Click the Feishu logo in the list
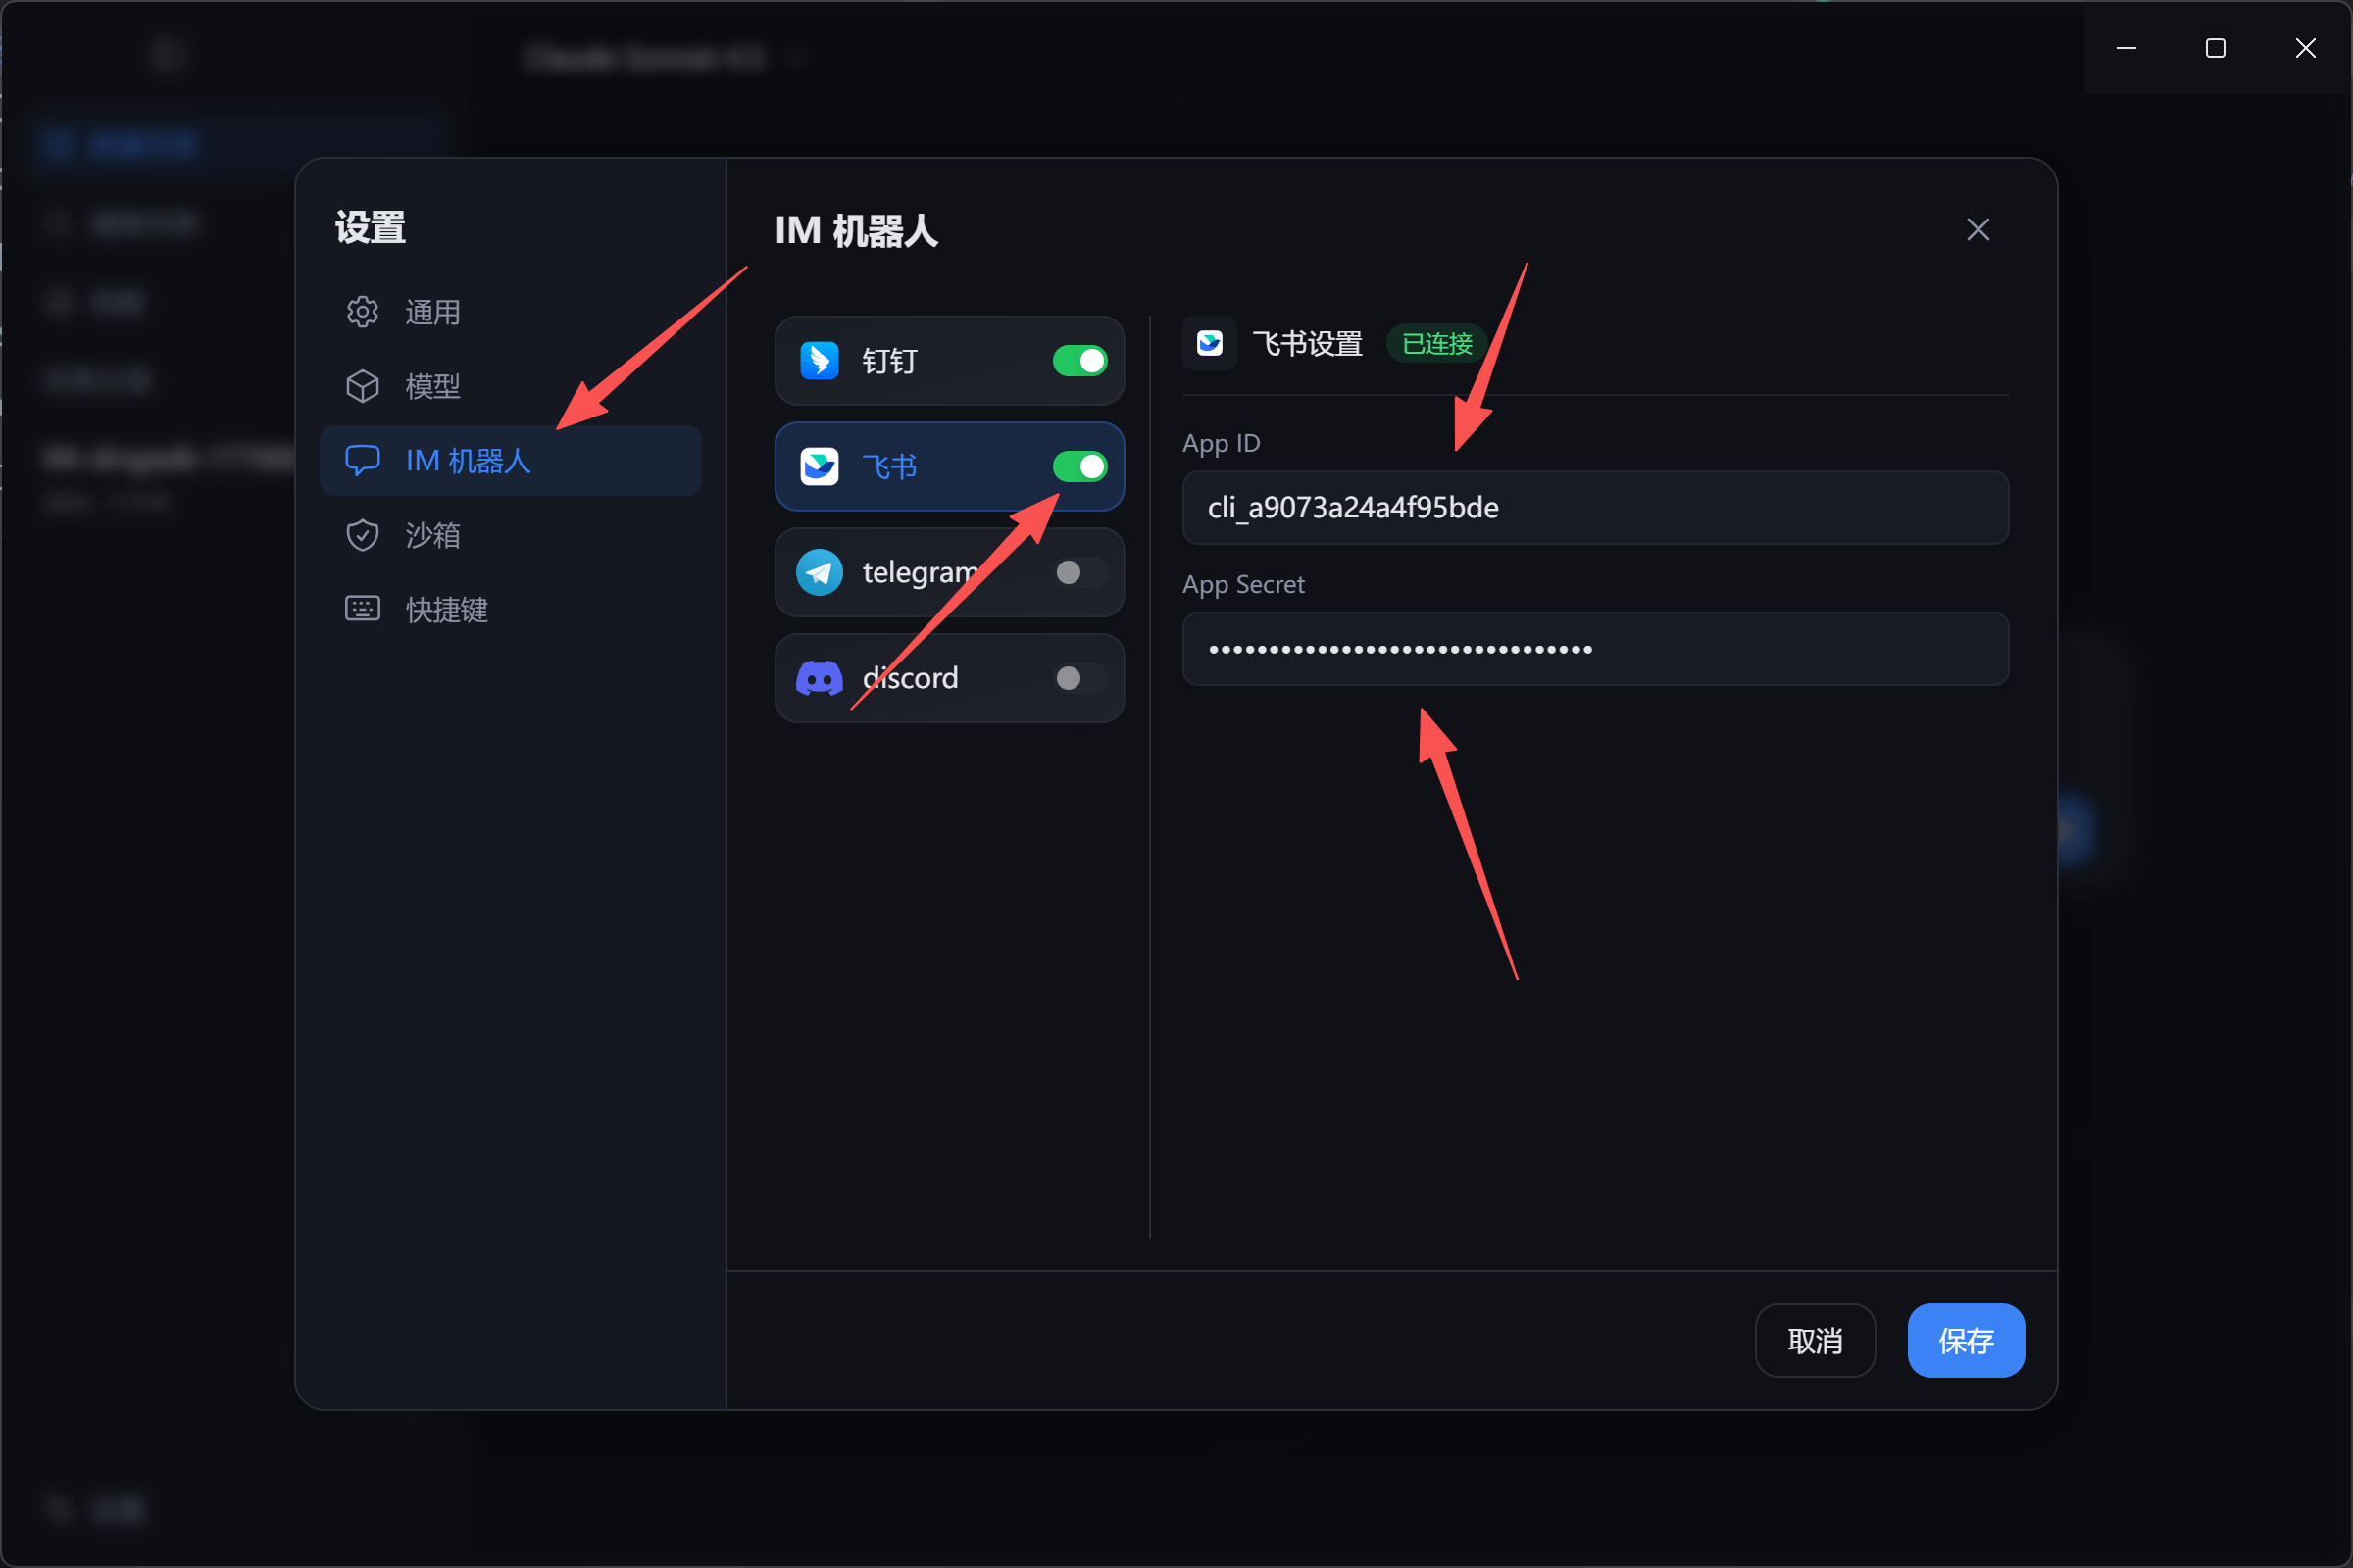This screenshot has width=2353, height=1568. click(x=820, y=467)
